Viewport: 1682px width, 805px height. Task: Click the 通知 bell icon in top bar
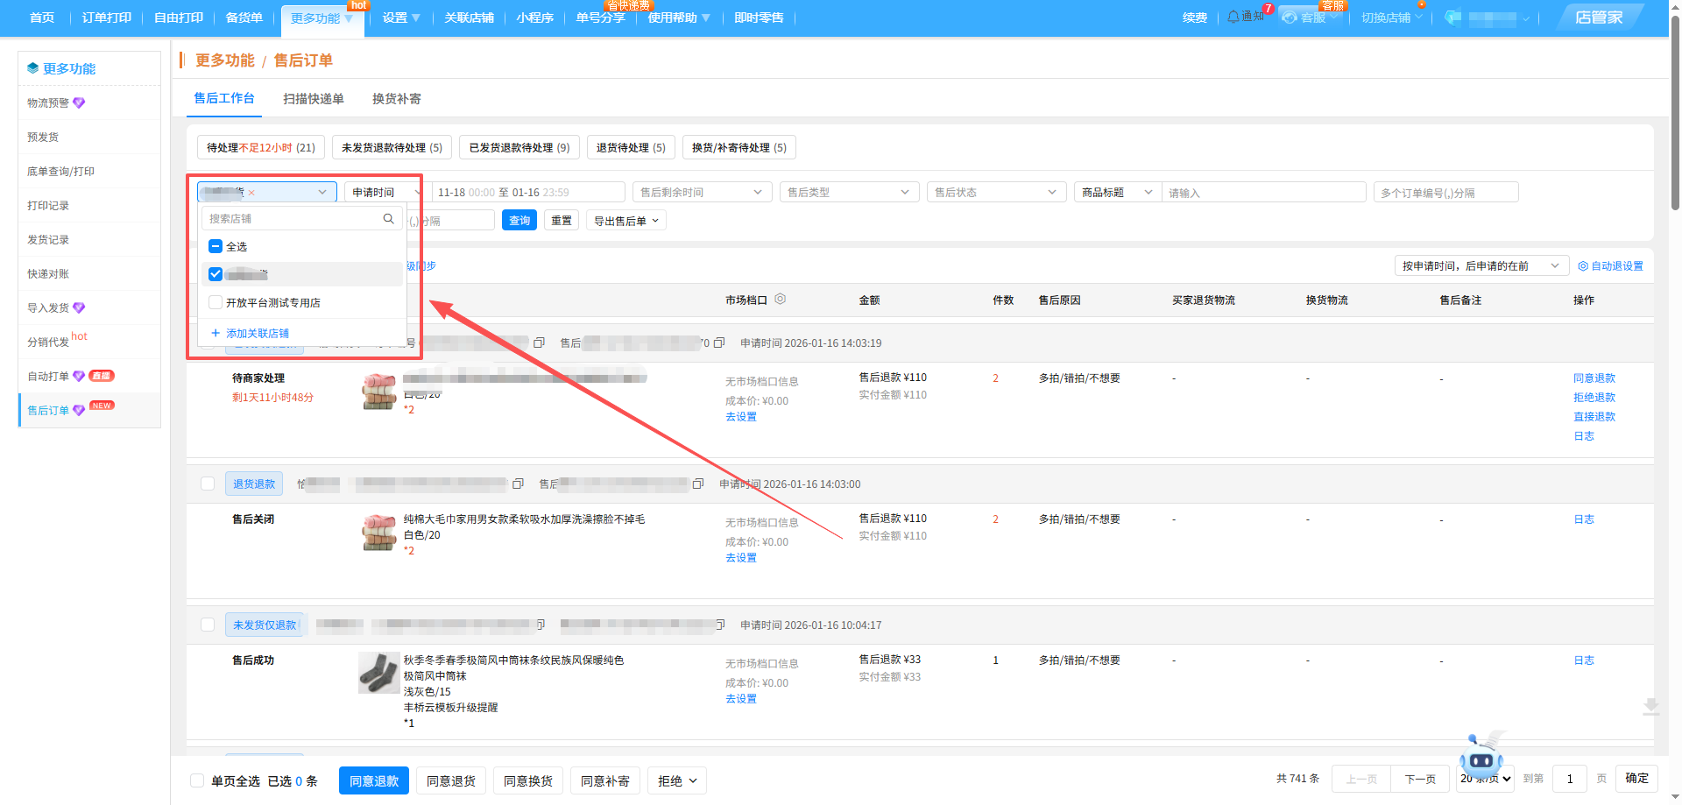[x=1233, y=17]
